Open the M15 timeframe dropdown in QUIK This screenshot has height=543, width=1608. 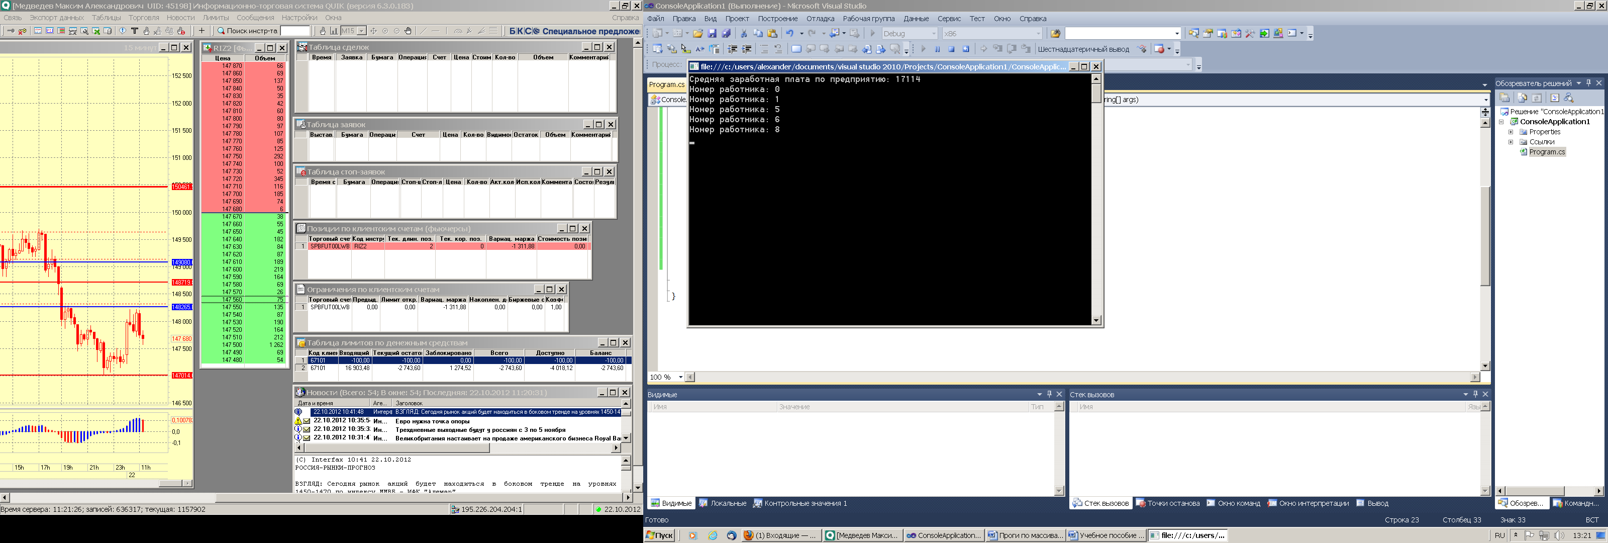361,31
